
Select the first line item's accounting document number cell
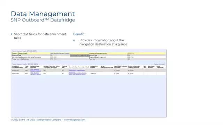pyautogui.click(x=15, y=70)
